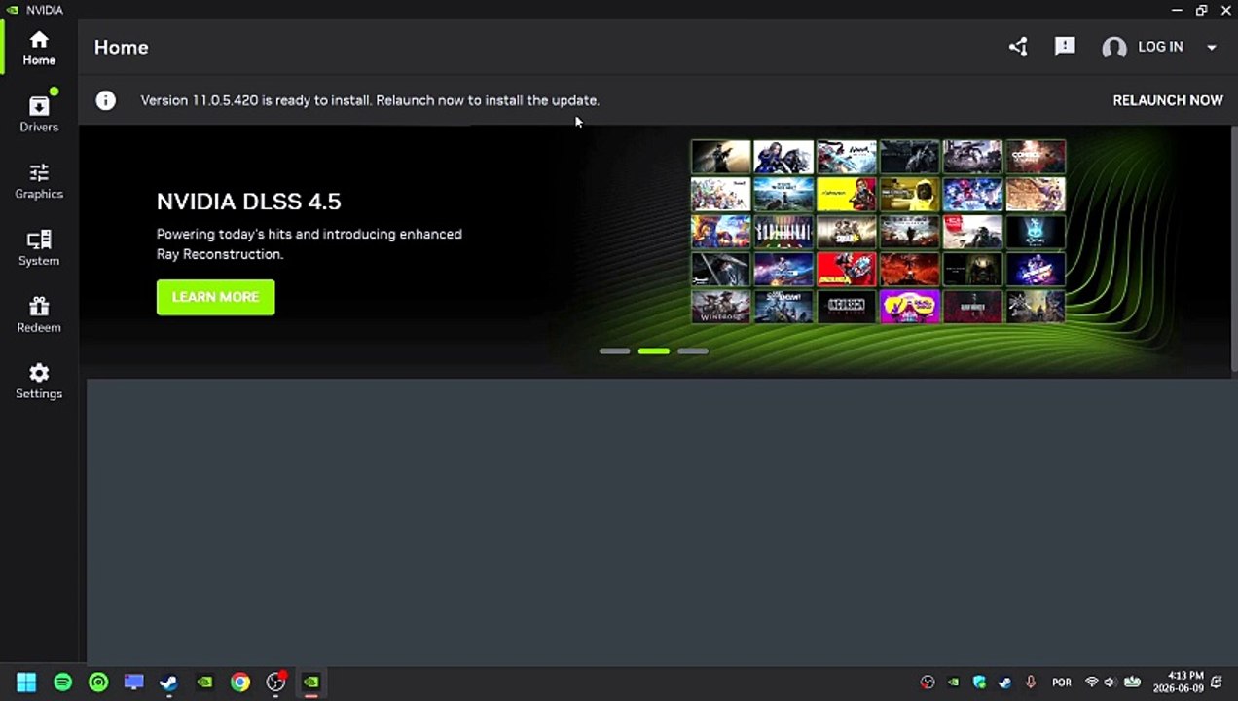This screenshot has height=701, width=1238.
Task: Close the NVIDIA app window
Action: 1225,10
